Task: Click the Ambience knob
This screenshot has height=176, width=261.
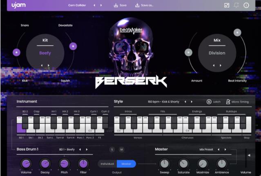Action: pyautogui.click(x=222, y=164)
